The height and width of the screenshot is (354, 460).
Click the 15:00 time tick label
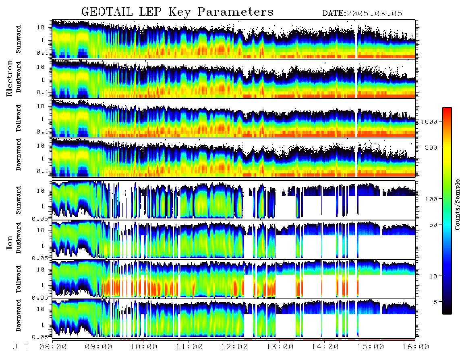tap(371, 347)
